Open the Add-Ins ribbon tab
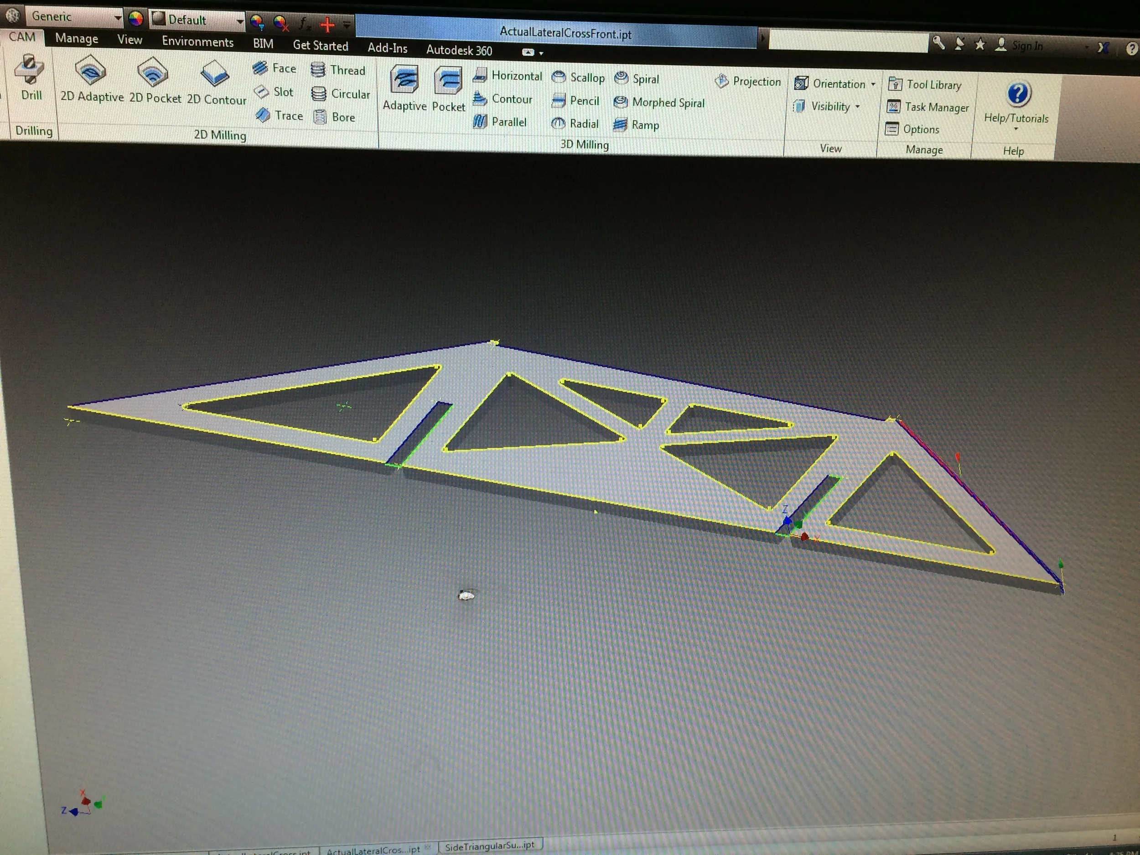The width and height of the screenshot is (1140, 855). pyautogui.click(x=387, y=48)
